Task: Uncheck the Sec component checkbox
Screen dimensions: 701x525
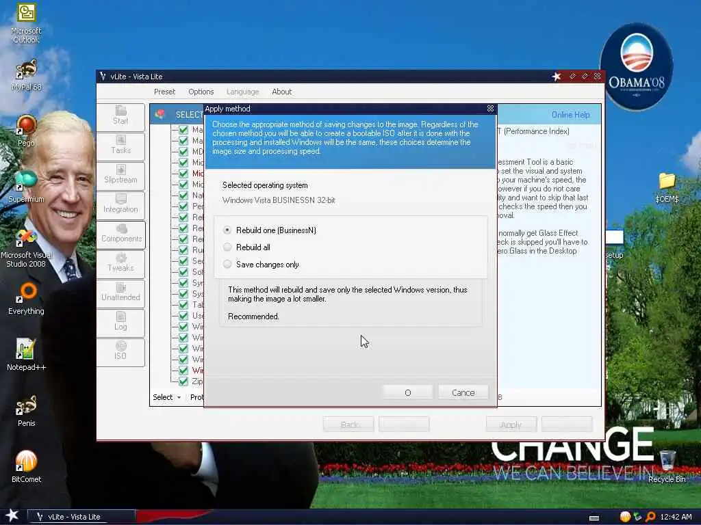Action: (x=183, y=260)
